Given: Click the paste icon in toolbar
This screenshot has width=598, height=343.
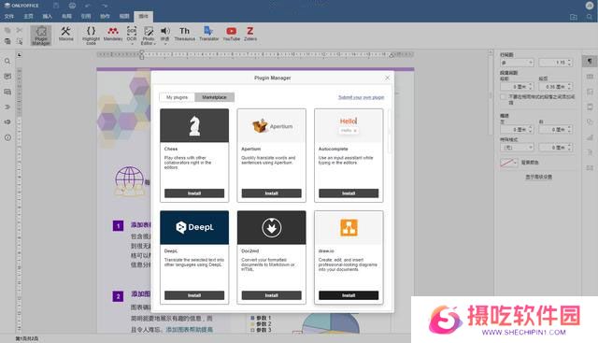Looking at the screenshot, I should click(x=7, y=41).
